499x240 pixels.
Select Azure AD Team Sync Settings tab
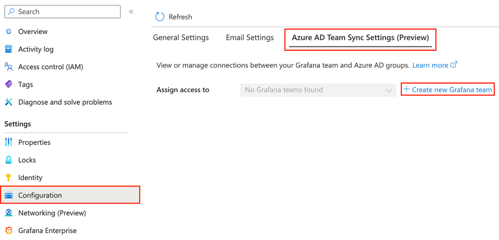tap(360, 38)
